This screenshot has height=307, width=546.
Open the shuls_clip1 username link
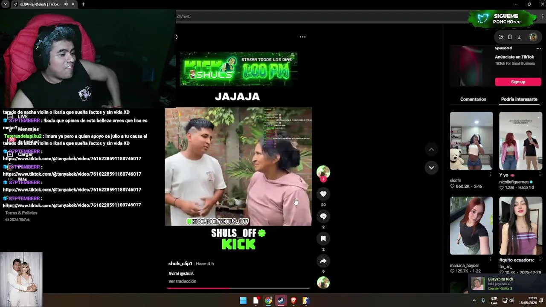(x=180, y=264)
